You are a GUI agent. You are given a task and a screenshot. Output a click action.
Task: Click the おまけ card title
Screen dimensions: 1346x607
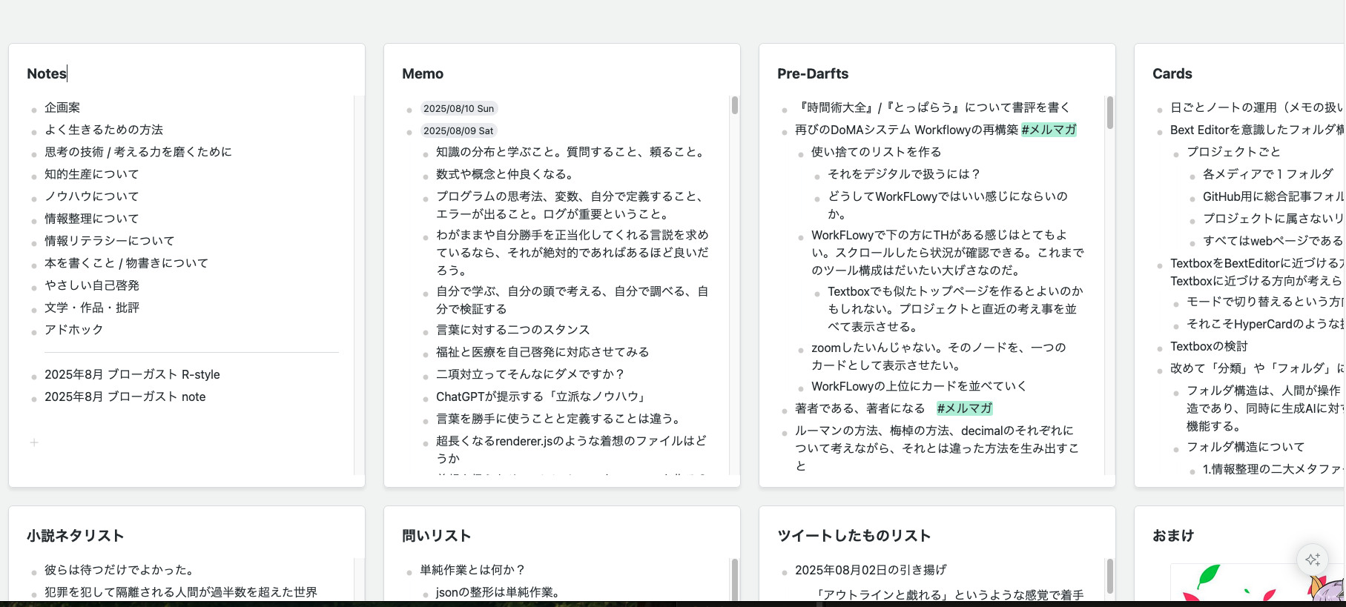click(1173, 536)
